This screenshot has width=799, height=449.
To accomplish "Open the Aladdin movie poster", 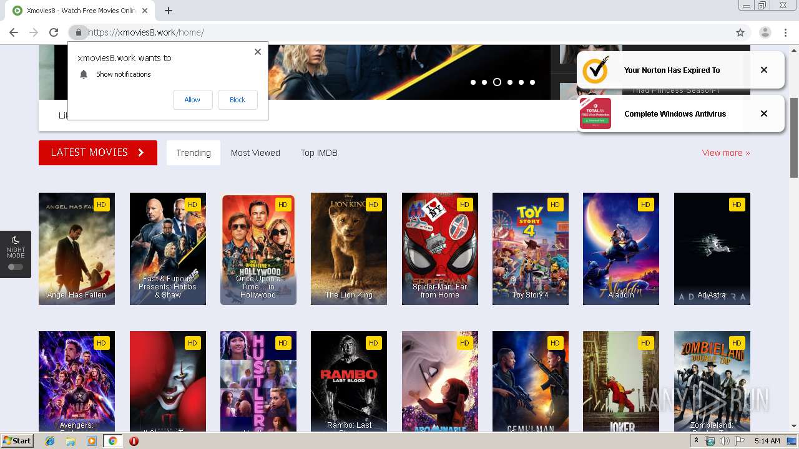I will point(621,249).
